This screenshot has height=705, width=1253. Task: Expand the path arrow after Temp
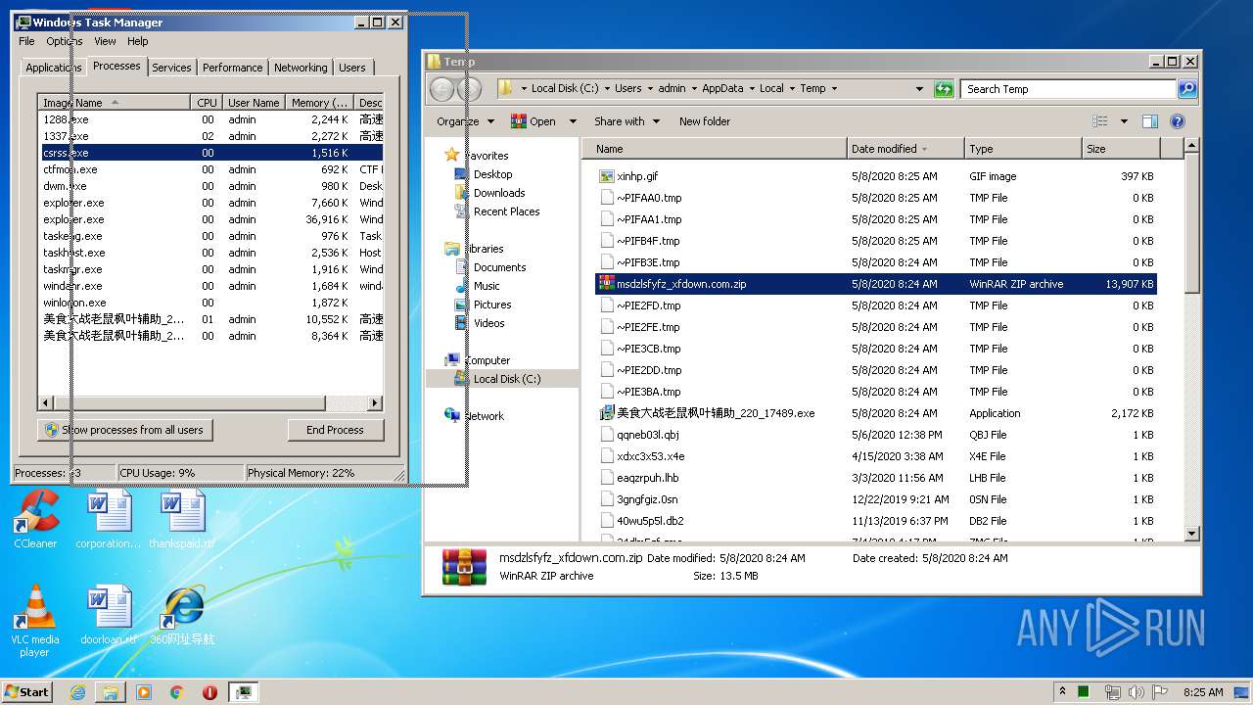pos(834,88)
